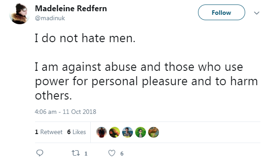This screenshot has height=165, width=273.
Task: Open the Madeleine Redfern display name link
Action: tap(71, 9)
